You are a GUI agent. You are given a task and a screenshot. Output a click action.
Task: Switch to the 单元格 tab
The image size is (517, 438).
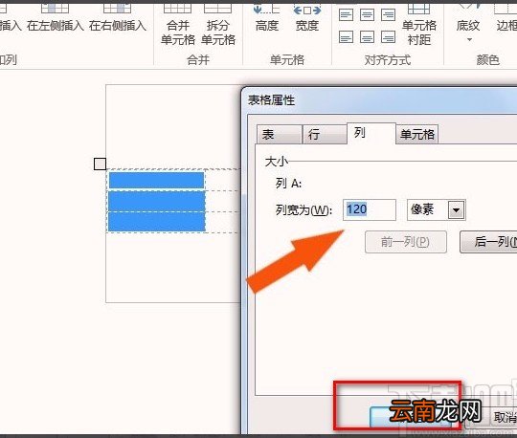coord(416,134)
